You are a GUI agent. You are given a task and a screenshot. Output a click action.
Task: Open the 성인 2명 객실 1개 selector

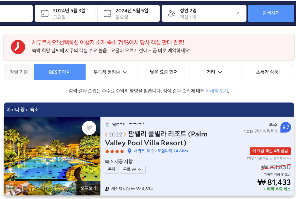[204, 13]
